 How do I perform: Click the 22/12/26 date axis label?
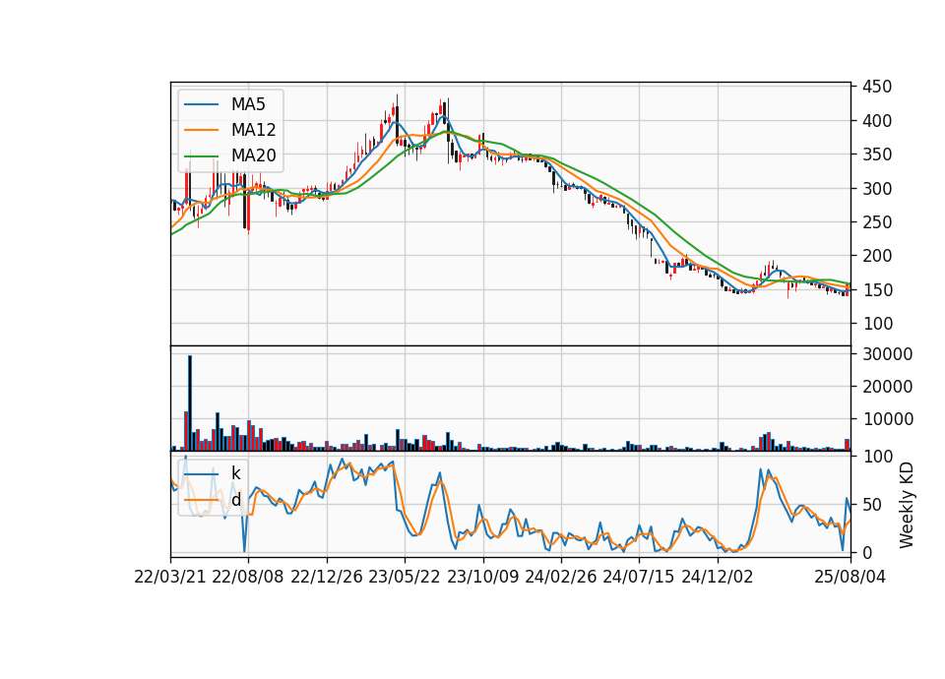point(327,577)
